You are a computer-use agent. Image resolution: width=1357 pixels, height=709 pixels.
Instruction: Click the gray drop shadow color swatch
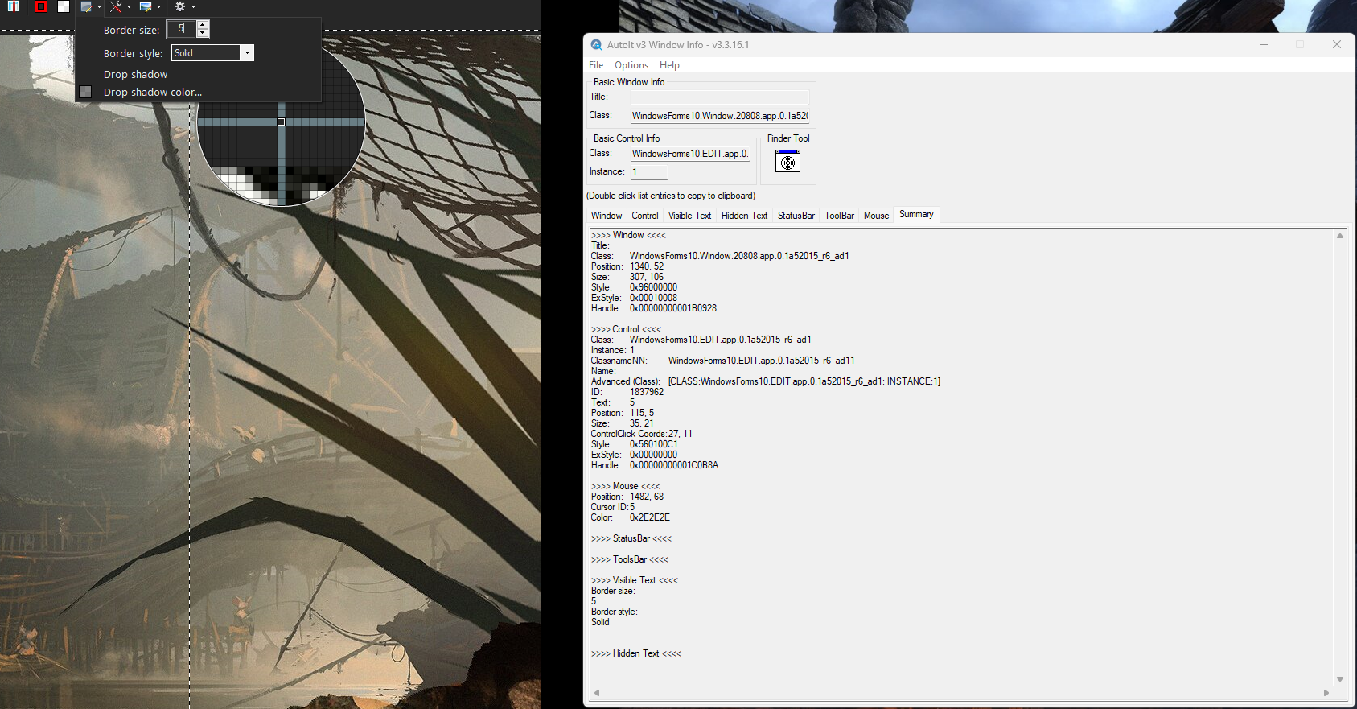pos(85,92)
